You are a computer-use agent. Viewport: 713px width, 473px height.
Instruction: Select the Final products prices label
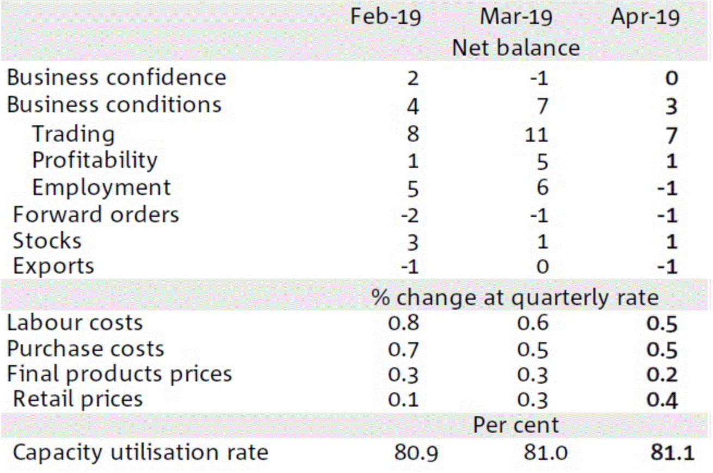tap(119, 374)
